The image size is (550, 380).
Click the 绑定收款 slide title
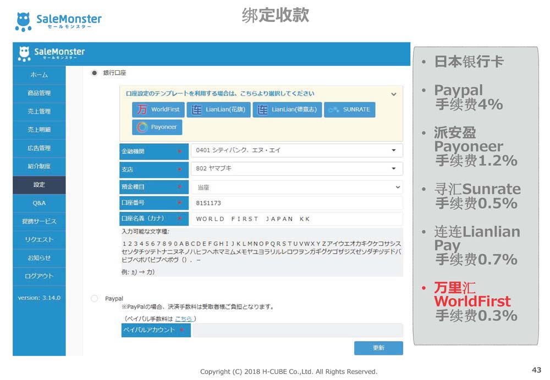coord(276,15)
